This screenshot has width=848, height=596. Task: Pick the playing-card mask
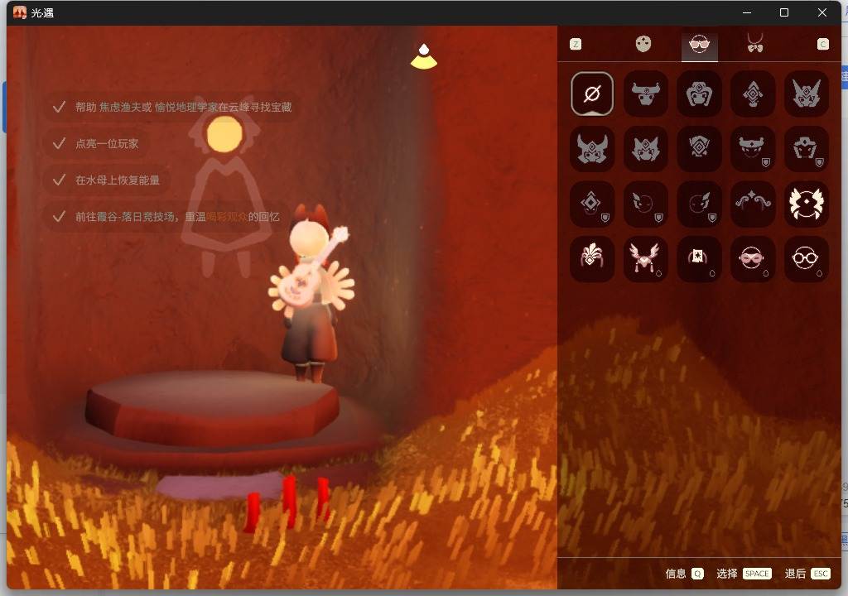click(699, 258)
